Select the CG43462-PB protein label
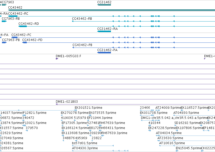Image resolution: width=215 pixels, height=152 pixels. 82,45
